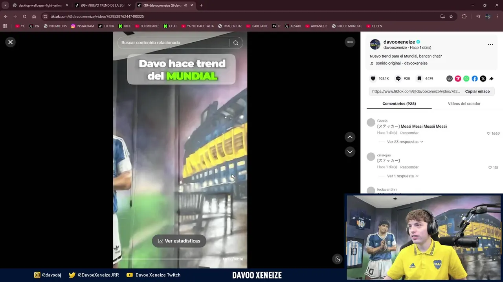This screenshot has height=282, width=503.
Task: Open the IMAGEN LUZ bookmark
Action: click(230, 26)
